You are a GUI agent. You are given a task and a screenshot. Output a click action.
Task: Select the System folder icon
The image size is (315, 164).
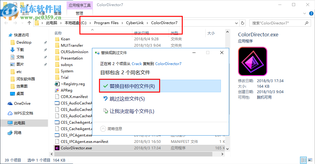57,71
